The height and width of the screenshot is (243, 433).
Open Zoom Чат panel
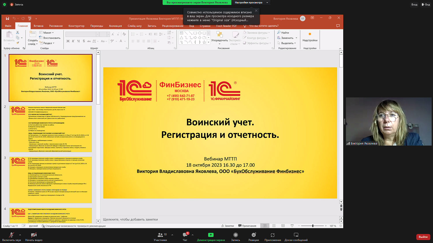pos(185,237)
